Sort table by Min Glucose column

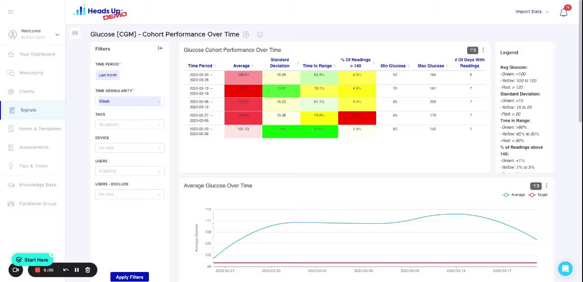[x=394, y=66]
